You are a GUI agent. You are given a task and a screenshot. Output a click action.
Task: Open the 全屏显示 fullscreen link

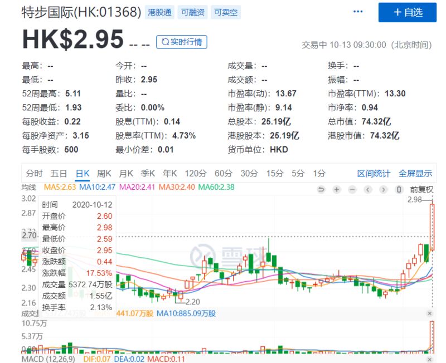(415, 173)
